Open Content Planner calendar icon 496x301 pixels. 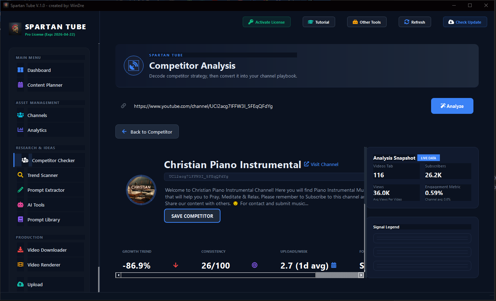21,85
